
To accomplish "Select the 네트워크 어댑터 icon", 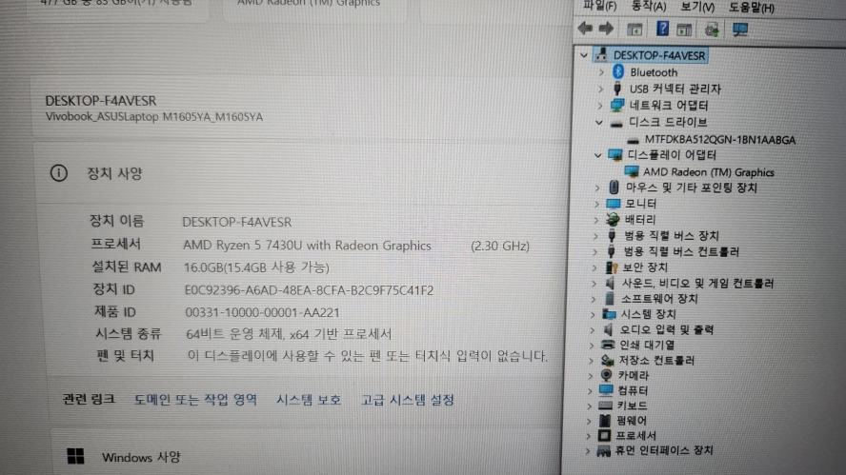I will pos(617,105).
